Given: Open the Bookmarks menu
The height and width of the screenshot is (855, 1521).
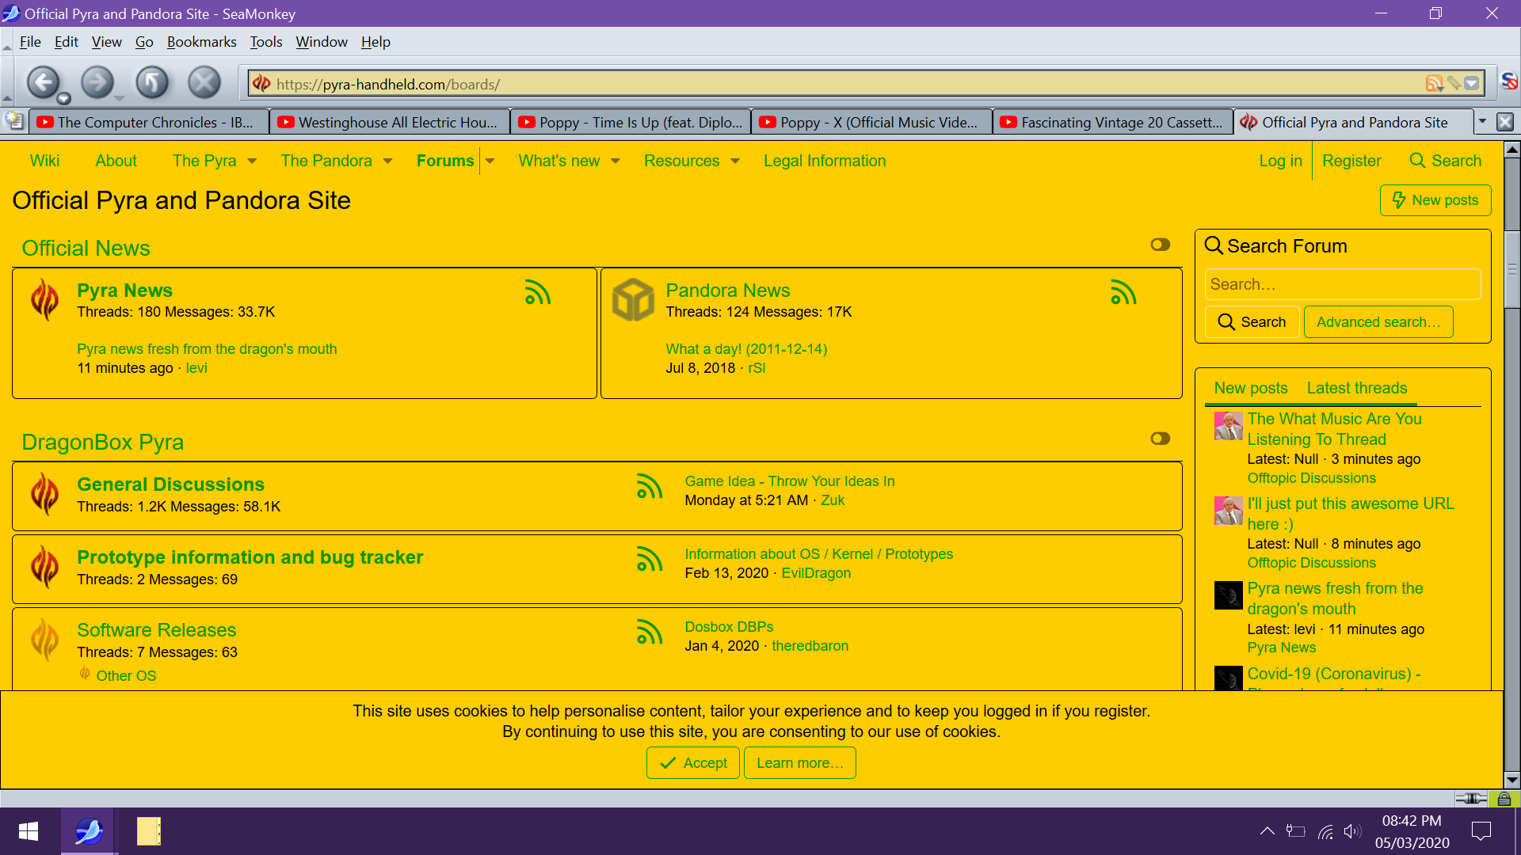Looking at the screenshot, I should tap(201, 42).
